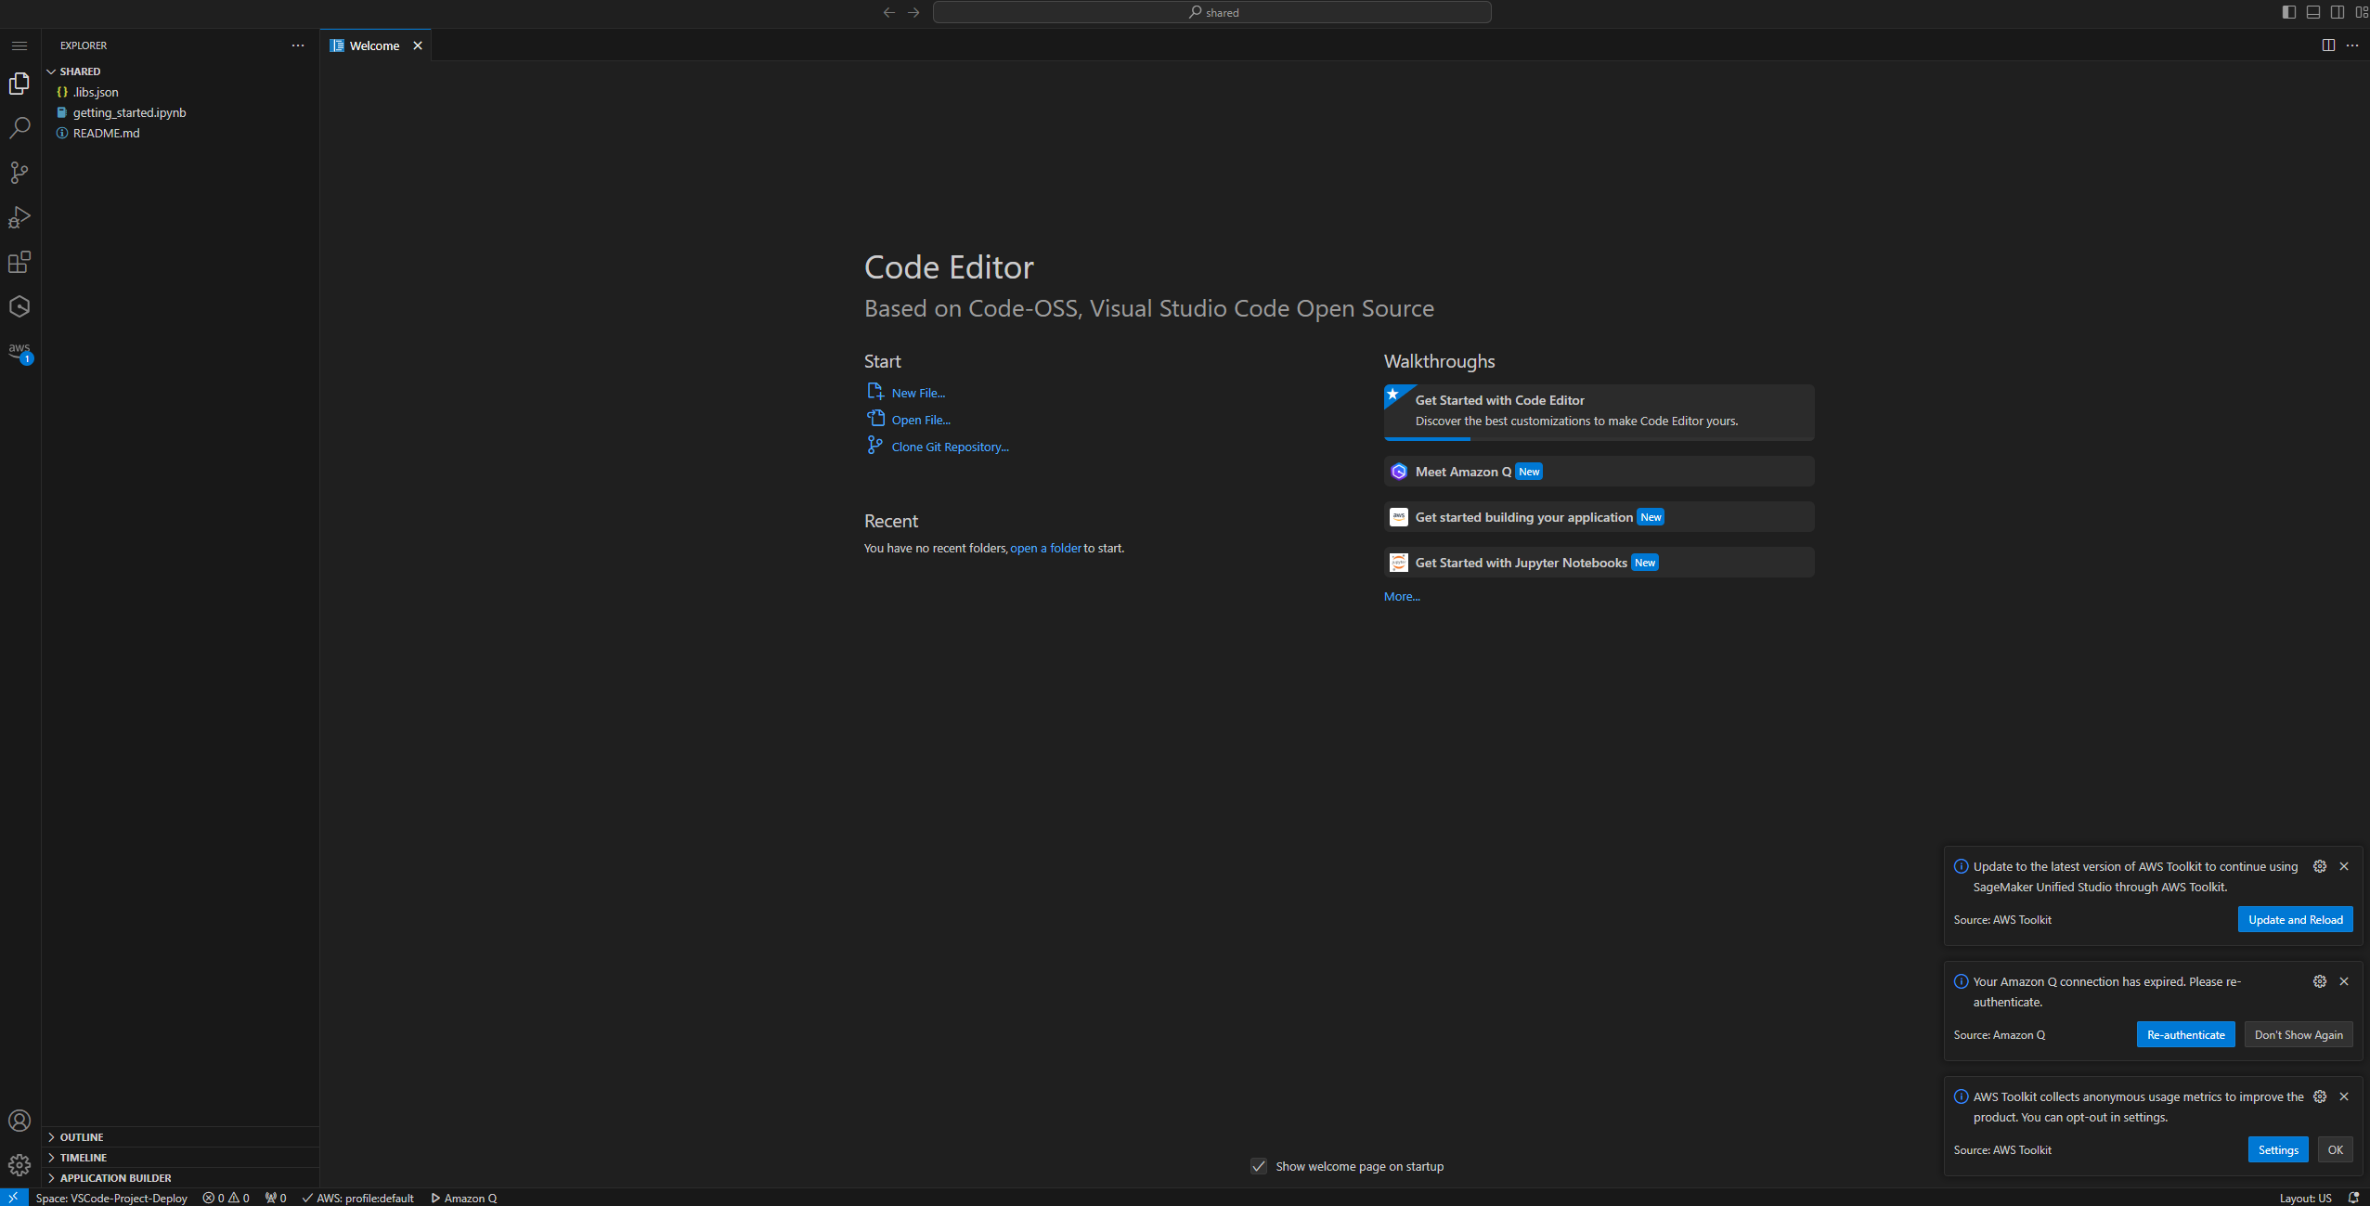2370x1206 pixels.
Task: Open gear on Amazon Q expired notification
Action: pos(2320,981)
